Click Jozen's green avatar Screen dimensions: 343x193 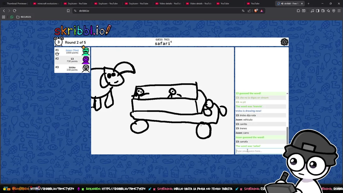tap(85, 51)
